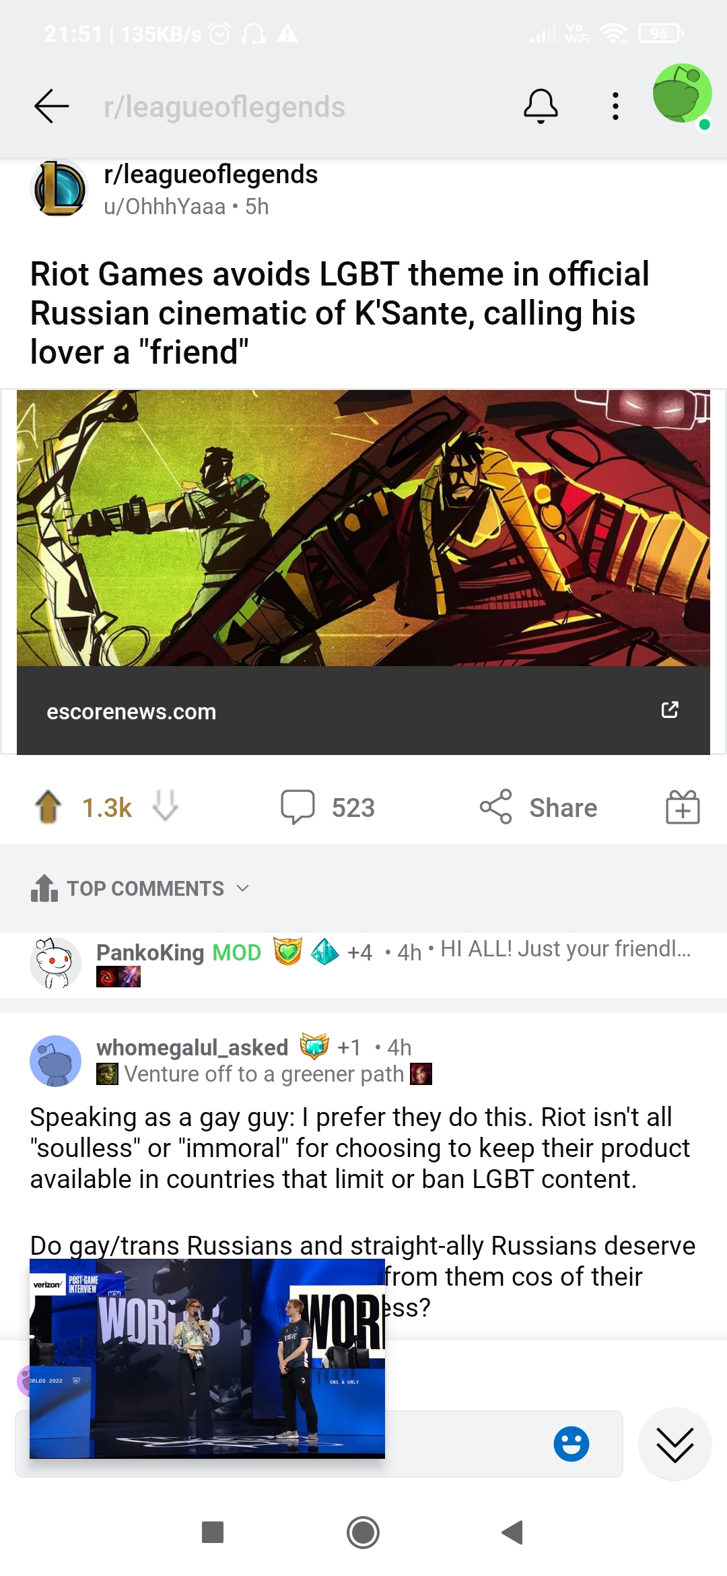Image resolution: width=727 pixels, height=1576 pixels.
Task: Open the three-dot overflow menu
Action: 615,106
